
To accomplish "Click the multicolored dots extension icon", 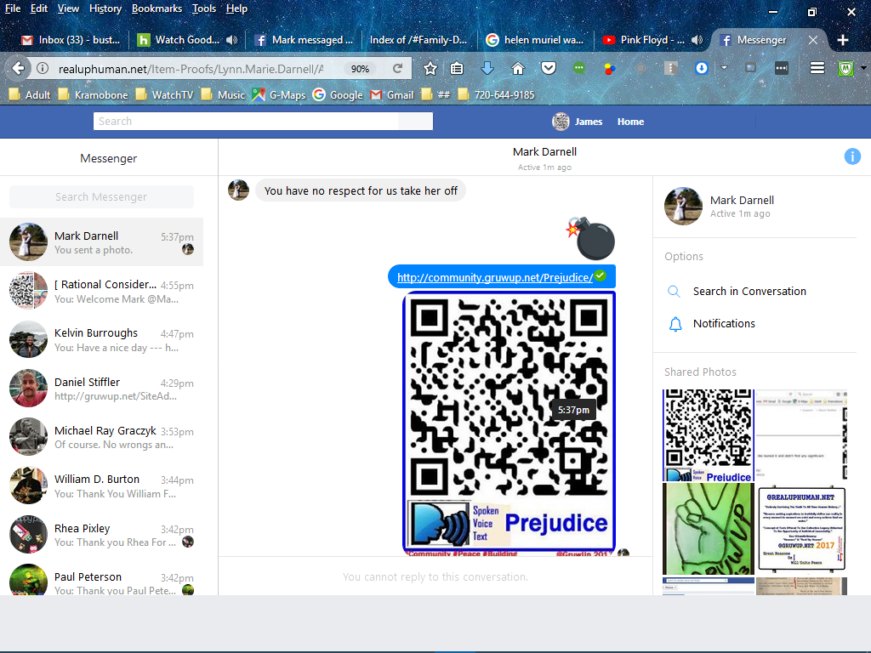I will 609,68.
